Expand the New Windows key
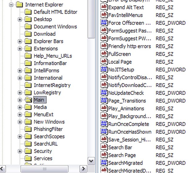 20,122
